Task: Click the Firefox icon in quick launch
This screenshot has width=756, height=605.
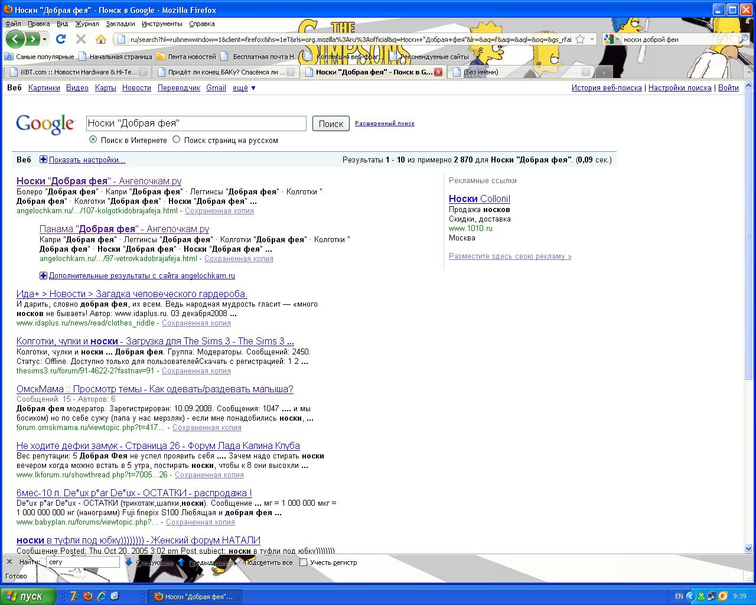Action: (x=88, y=596)
